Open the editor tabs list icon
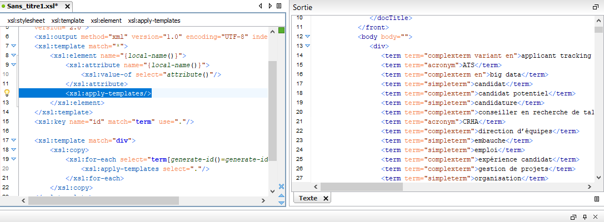The width and height of the screenshot is (604, 222). pos(279,6)
